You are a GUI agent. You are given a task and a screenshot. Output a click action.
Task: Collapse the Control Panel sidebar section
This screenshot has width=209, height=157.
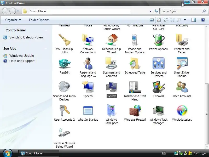point(46,30)
